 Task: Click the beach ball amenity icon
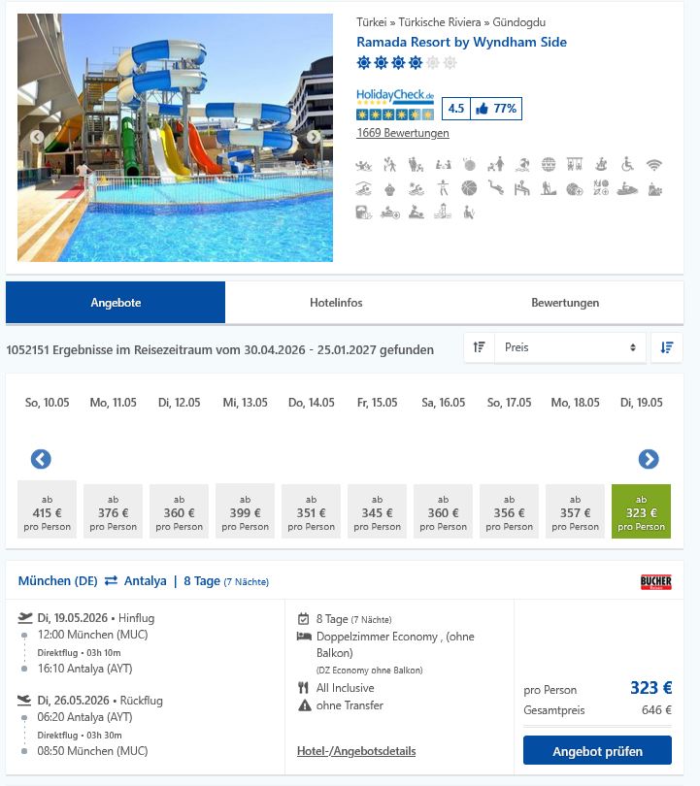(x=522, y=164)
